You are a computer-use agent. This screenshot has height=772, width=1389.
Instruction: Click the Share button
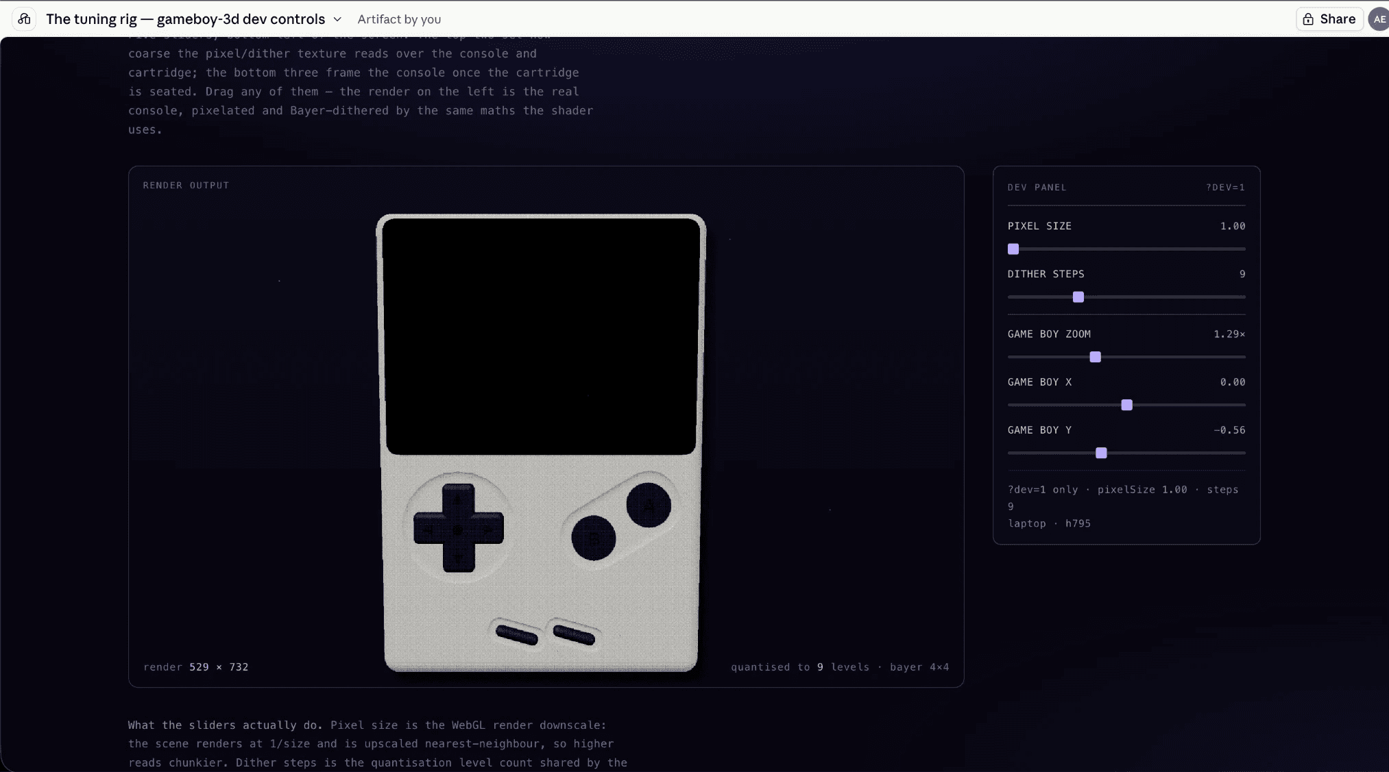(x=1329, y=19)
